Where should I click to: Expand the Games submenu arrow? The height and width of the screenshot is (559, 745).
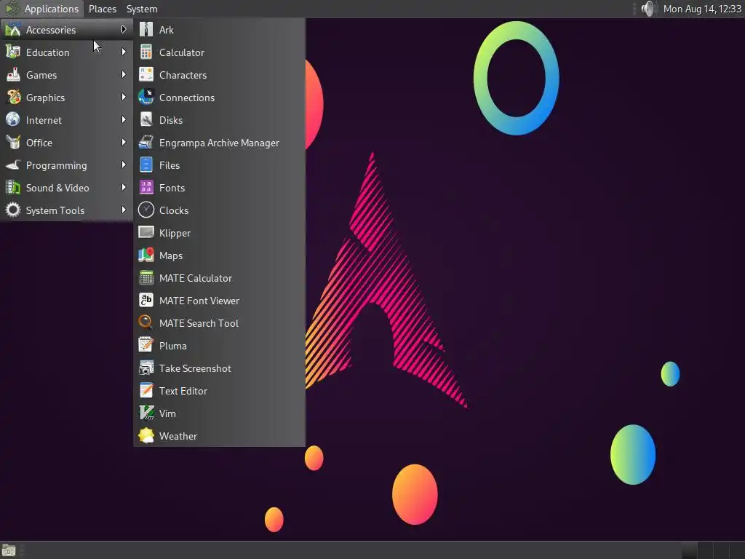coord(124,75)
